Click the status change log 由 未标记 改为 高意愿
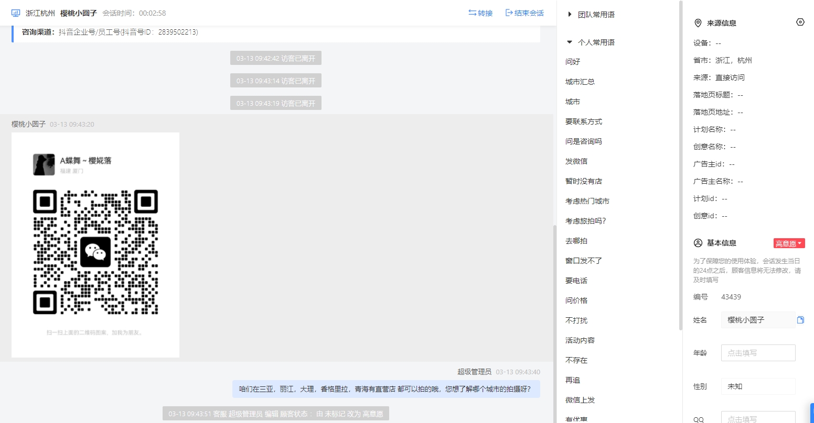Screen dimensions: 814x423 (x=276, y=414)
